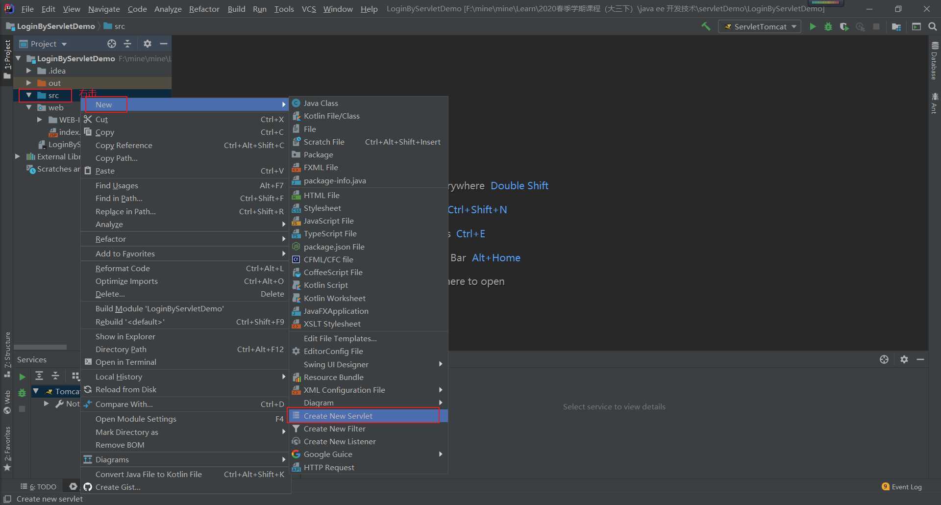
Task: Select Kotlin File/Class entry
Action: point(369,116)
